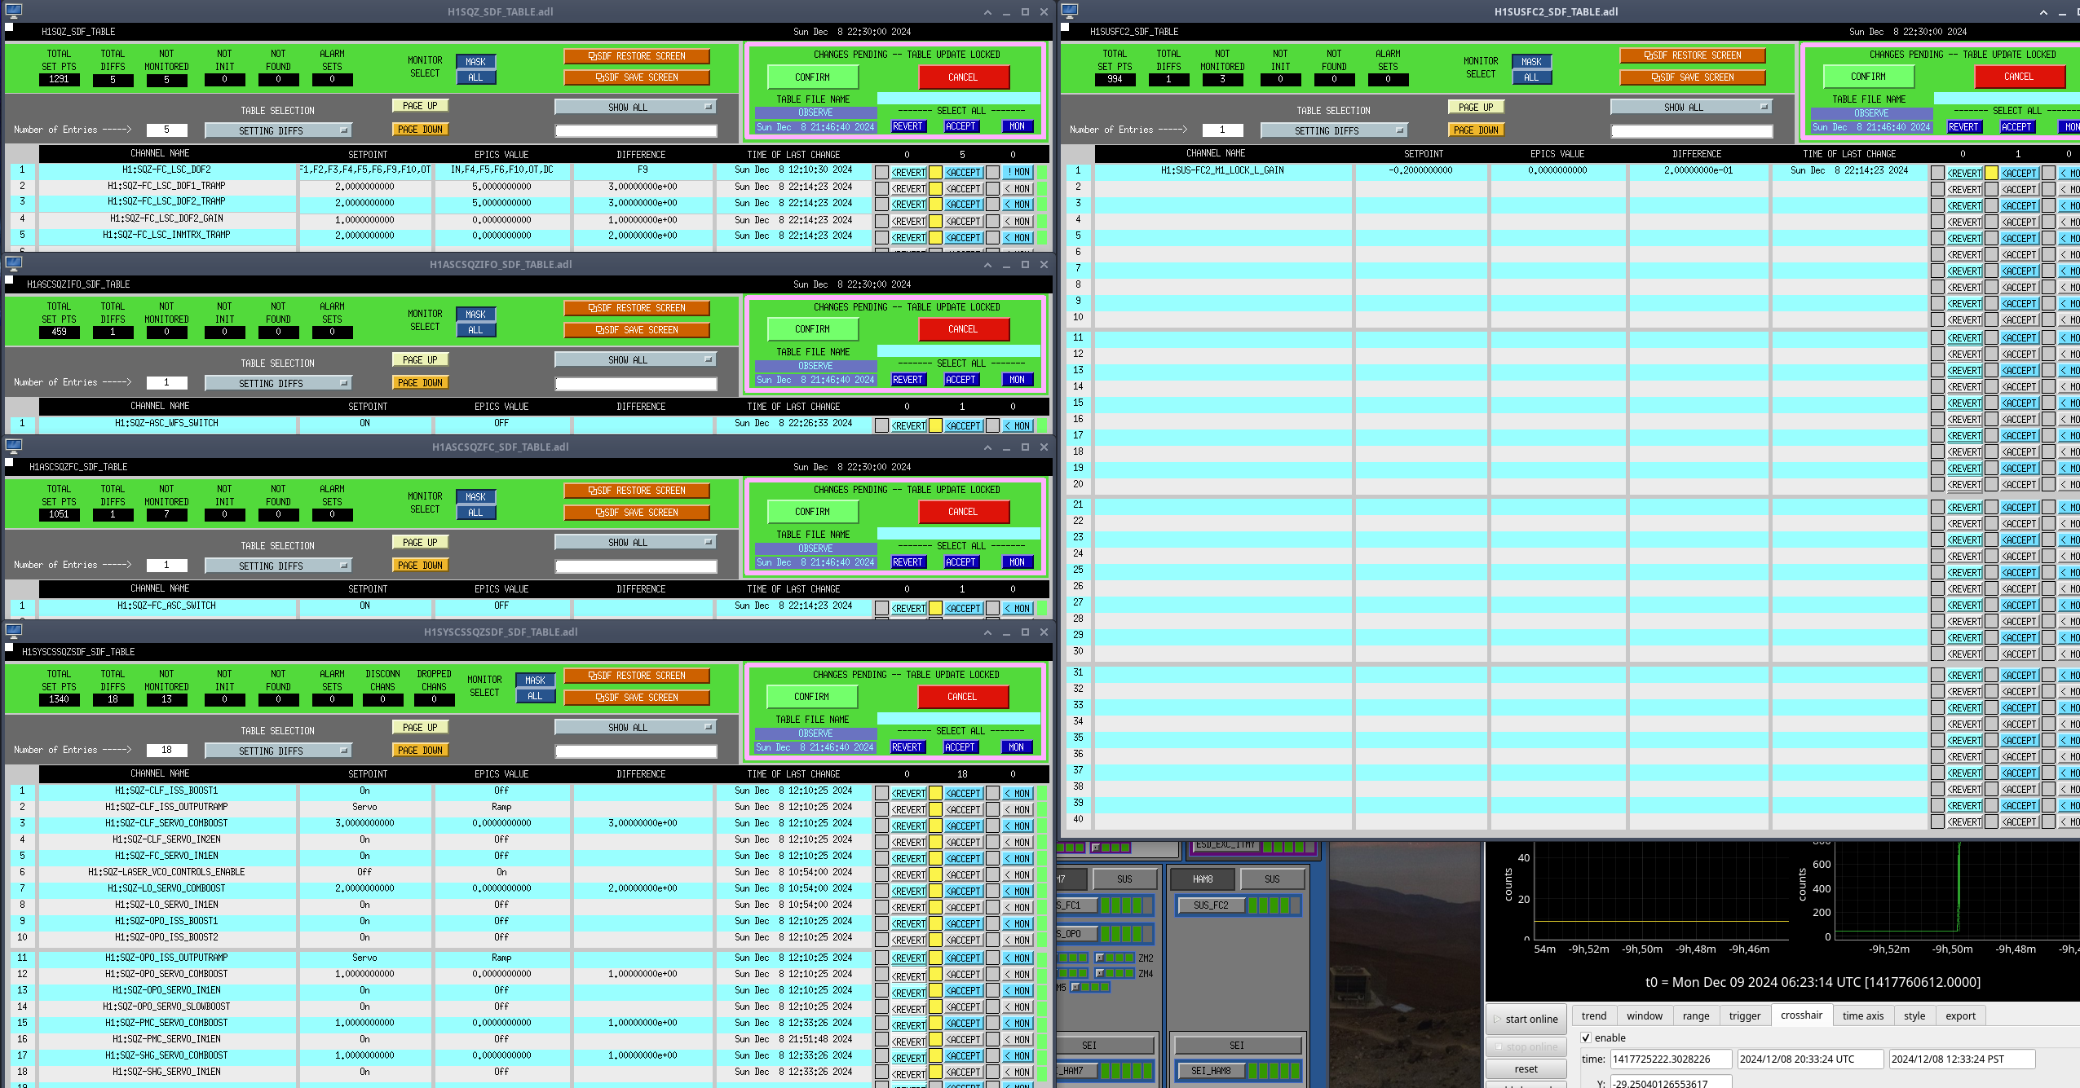The height and width of the screenshot is (1088, 2080).
Task: Open window menu icon of H1SQZ_SDF_TABLE.adl title bar
Action: coord(13,11)
